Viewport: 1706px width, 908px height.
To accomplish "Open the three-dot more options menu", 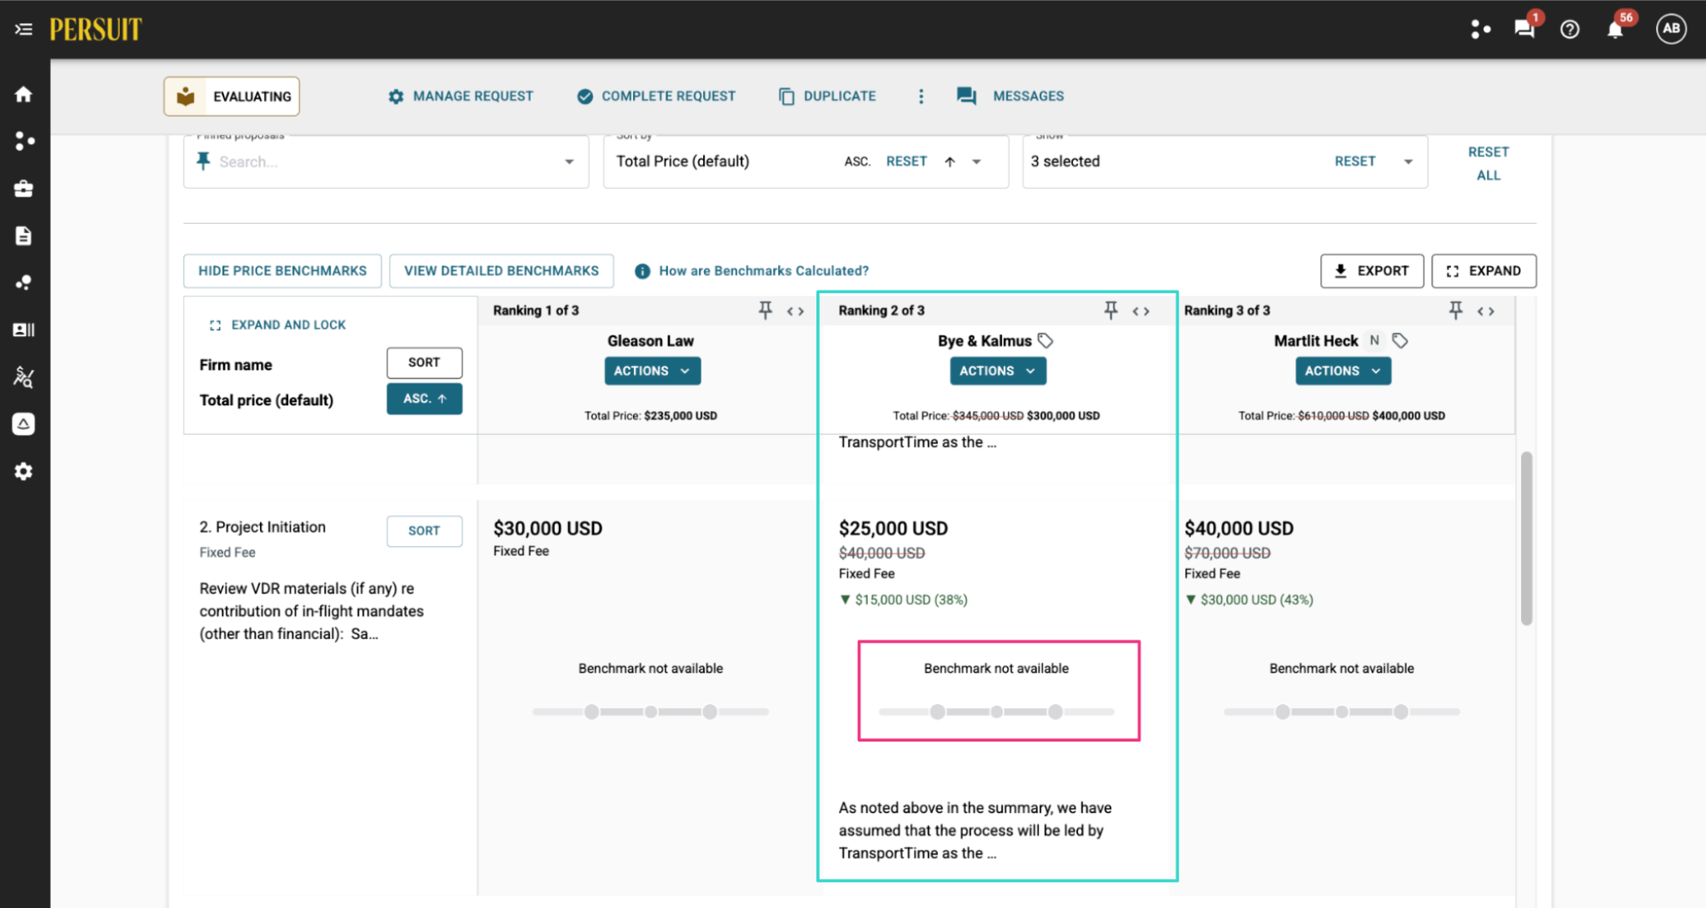I will click(920, 97).
